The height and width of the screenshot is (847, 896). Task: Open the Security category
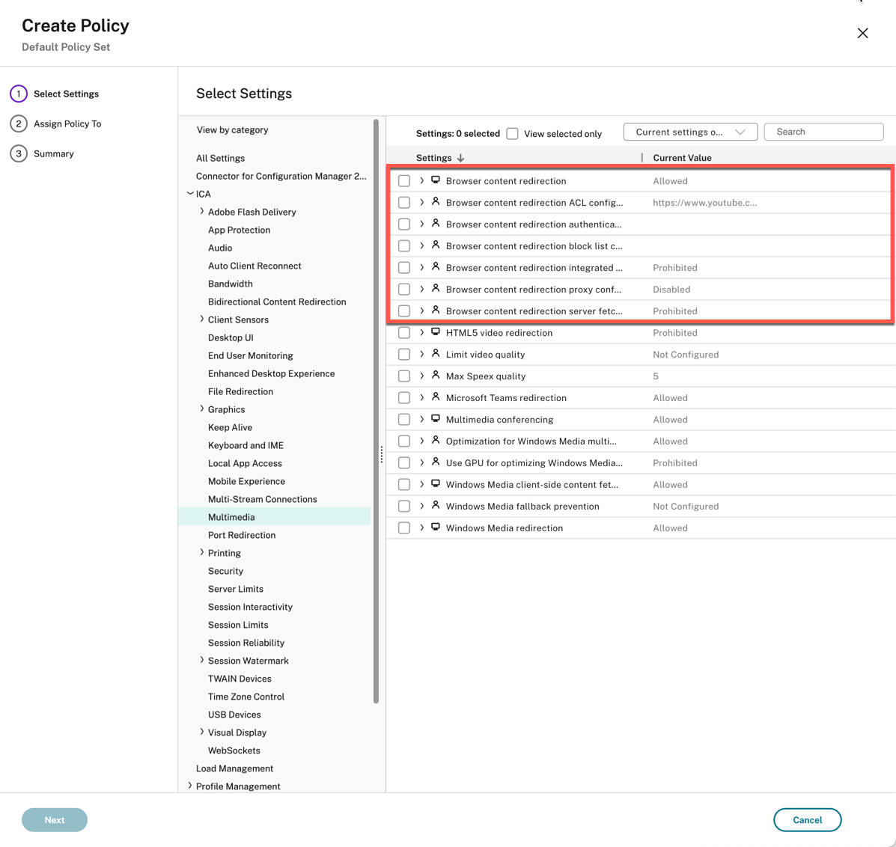pyautogui.click(x=226, y=571)
